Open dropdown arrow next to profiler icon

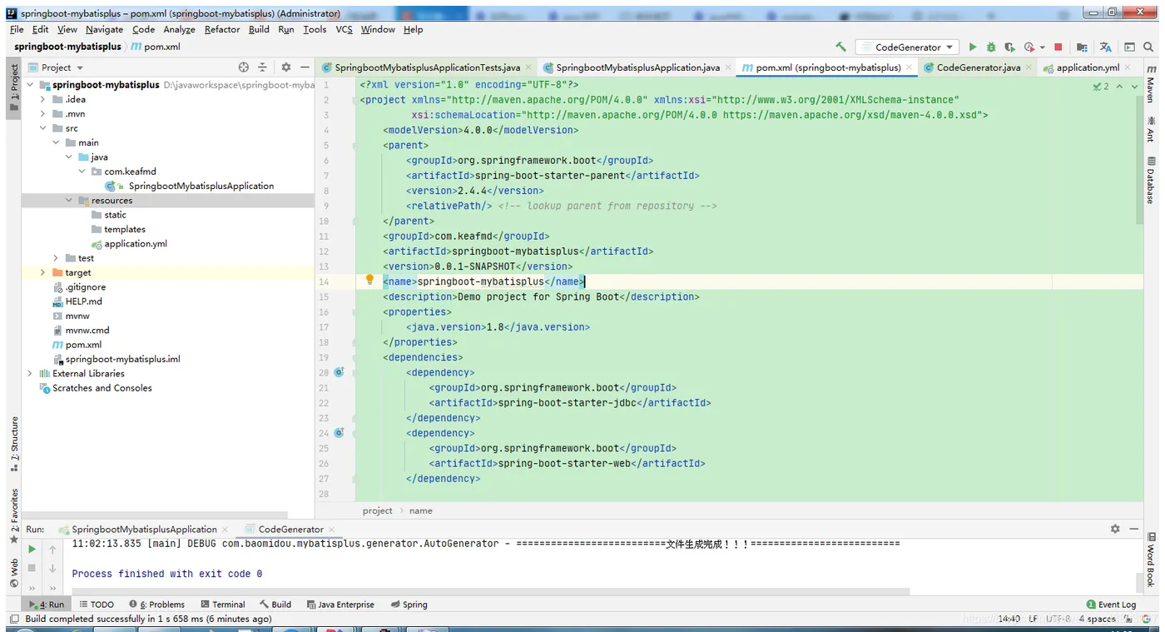(1042, 47)
